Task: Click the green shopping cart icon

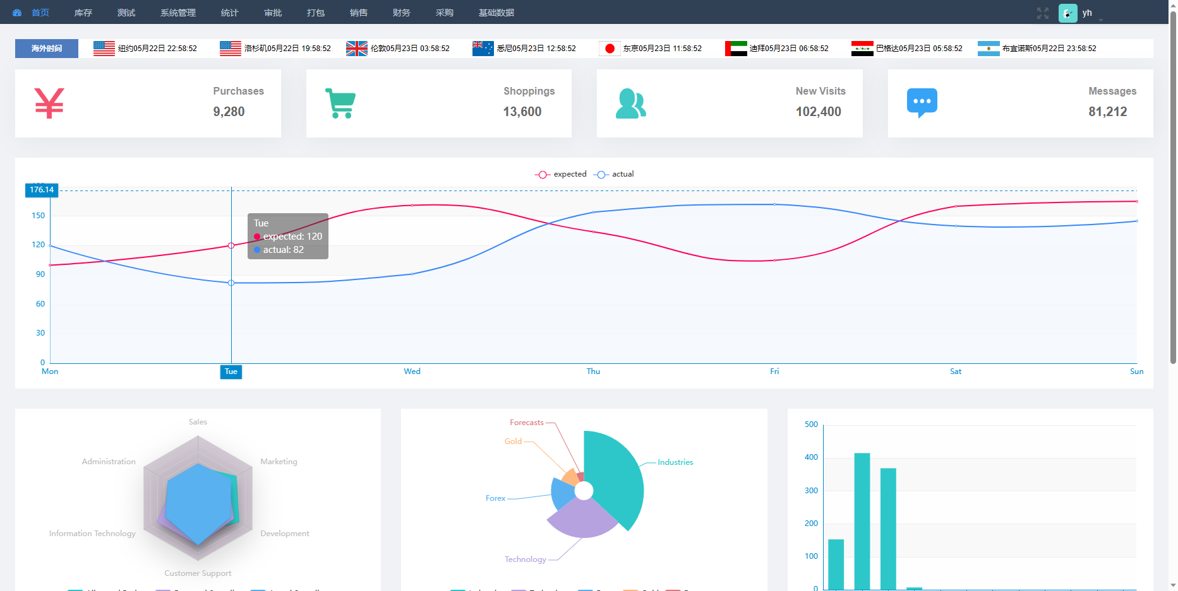Action: [340, 103]
